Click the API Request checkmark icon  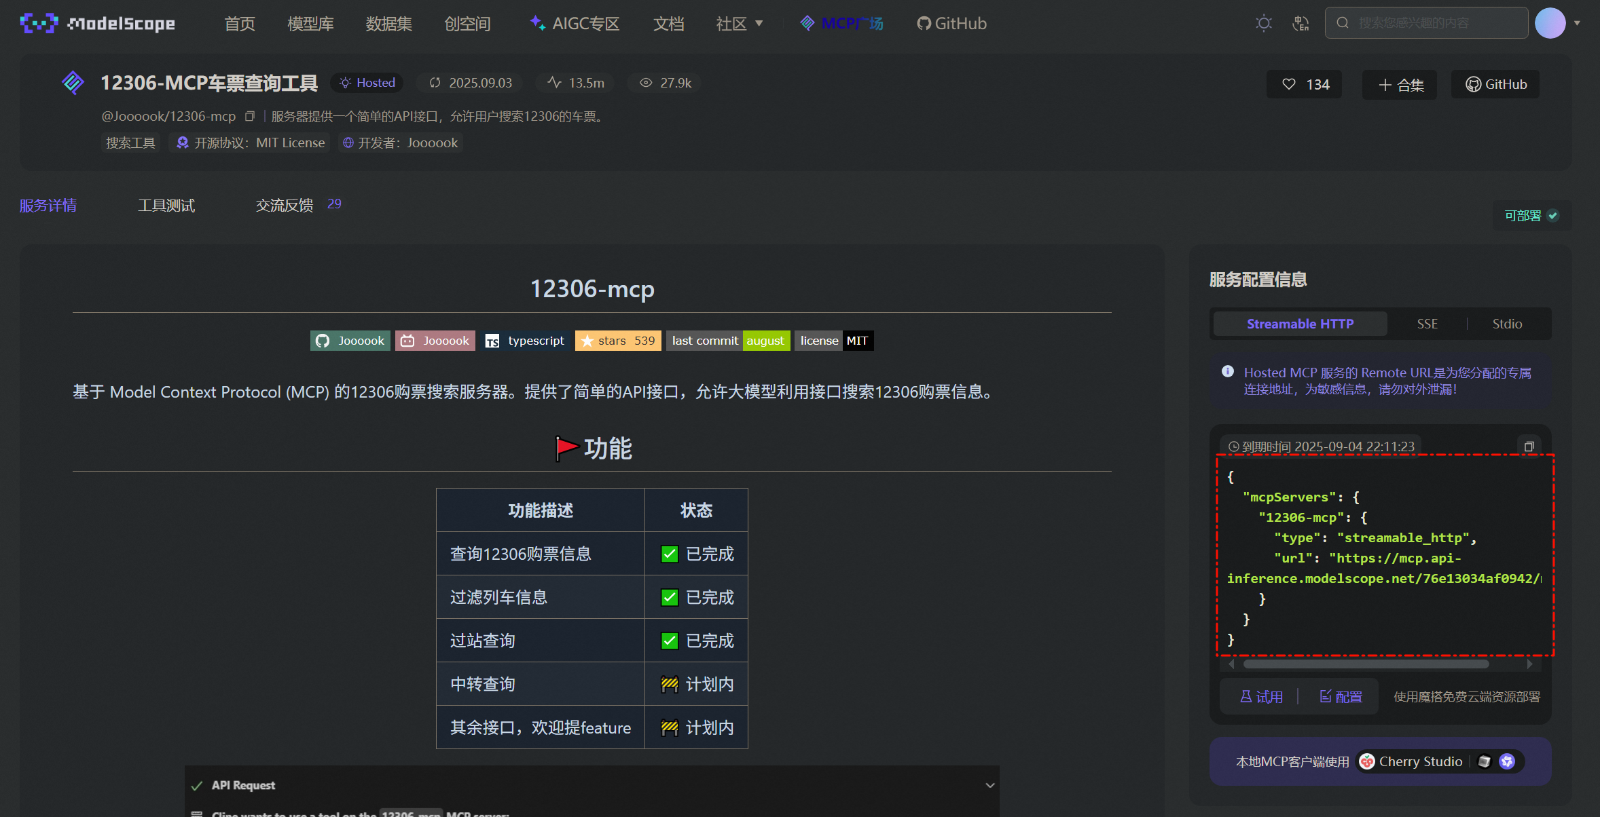tap(197, 786)
